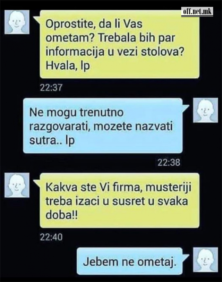Click 'mozete nazvati' text in blue bubble
222x282 pixels.
[x=136, y=127]
